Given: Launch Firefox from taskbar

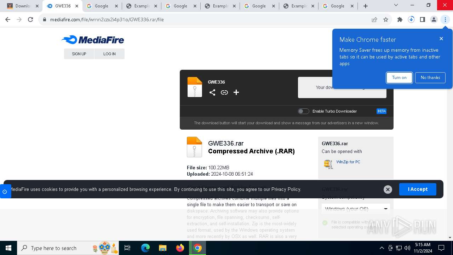Looking at the screenshot, I should pyautogui.click(x=180, y=248).
